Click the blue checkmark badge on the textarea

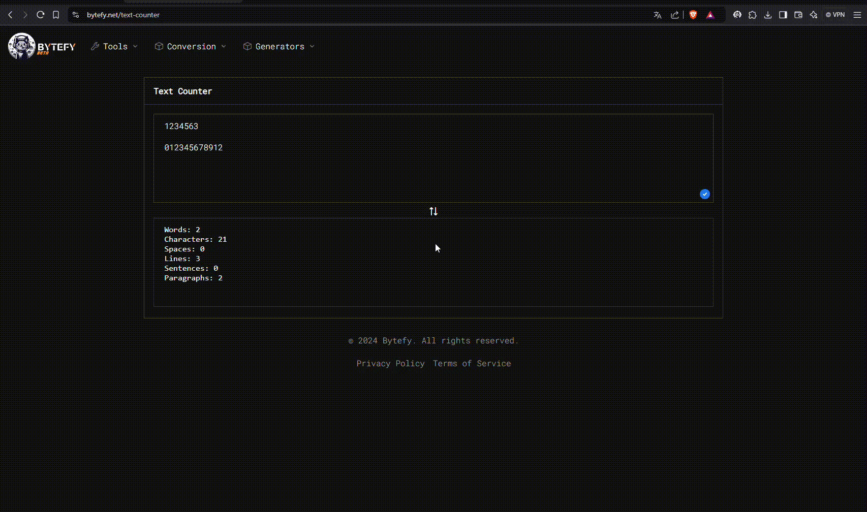click(705, 194)
